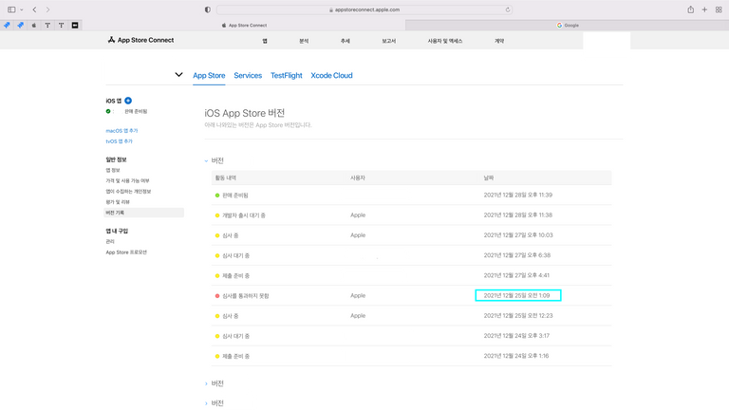This screenshot has height=410, width=729.
Task: Open a new tab with plus icon
Action: (x=705, y=9)
